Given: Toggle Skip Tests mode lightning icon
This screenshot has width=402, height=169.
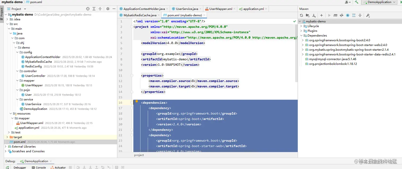Looking at the screenshot, I should (x=347, y=15).
